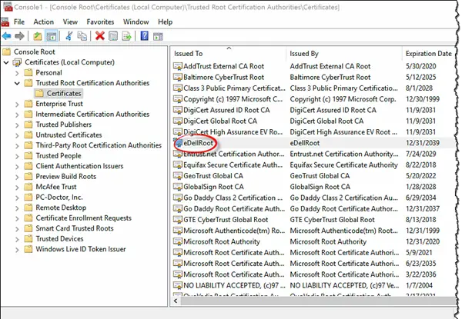Click the Console Root folder icon
The width and height of the screenshot is (462, 319).
[x=6, y=52]
